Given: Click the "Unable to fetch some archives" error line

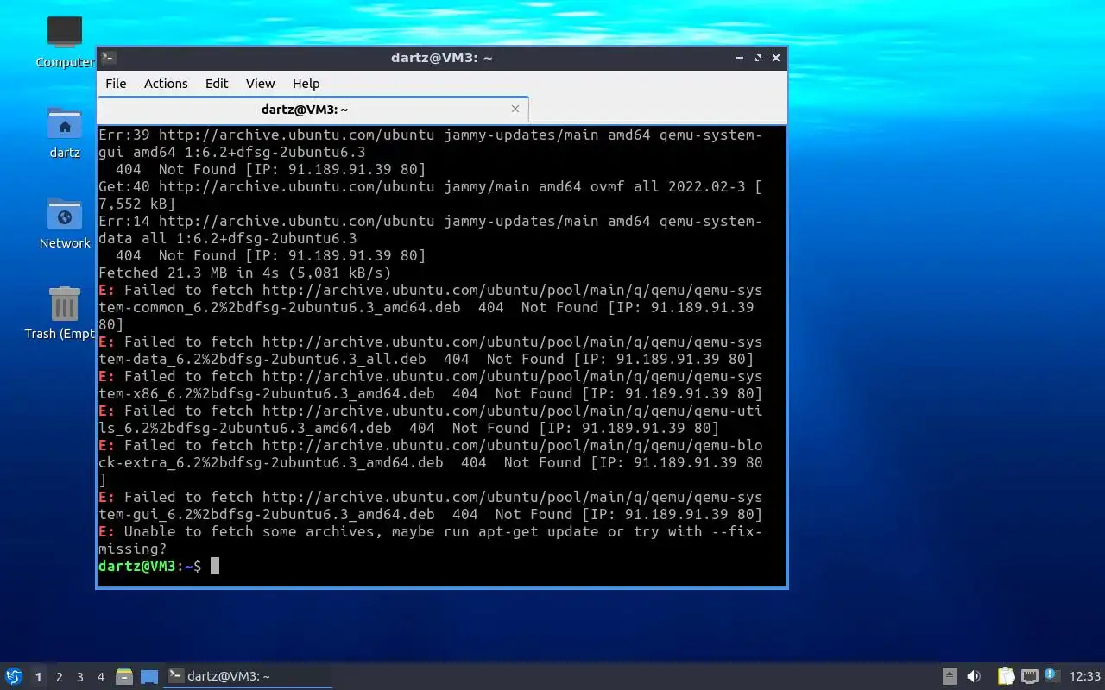Looking at the screenshot, I should (x=430, y=540).
